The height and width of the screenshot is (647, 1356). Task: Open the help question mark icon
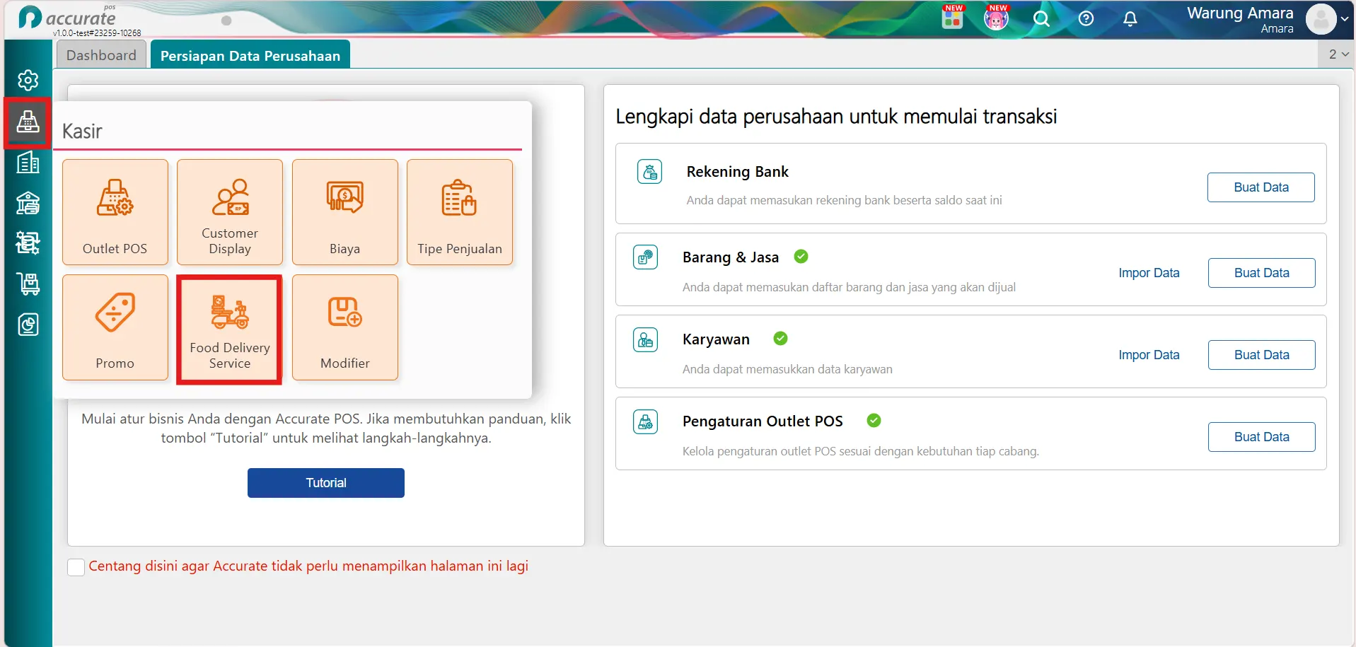[x=1086, y=19]
